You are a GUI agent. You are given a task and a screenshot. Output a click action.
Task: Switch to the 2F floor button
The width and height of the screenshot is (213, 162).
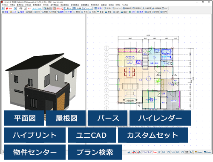(x=35, y=9)
